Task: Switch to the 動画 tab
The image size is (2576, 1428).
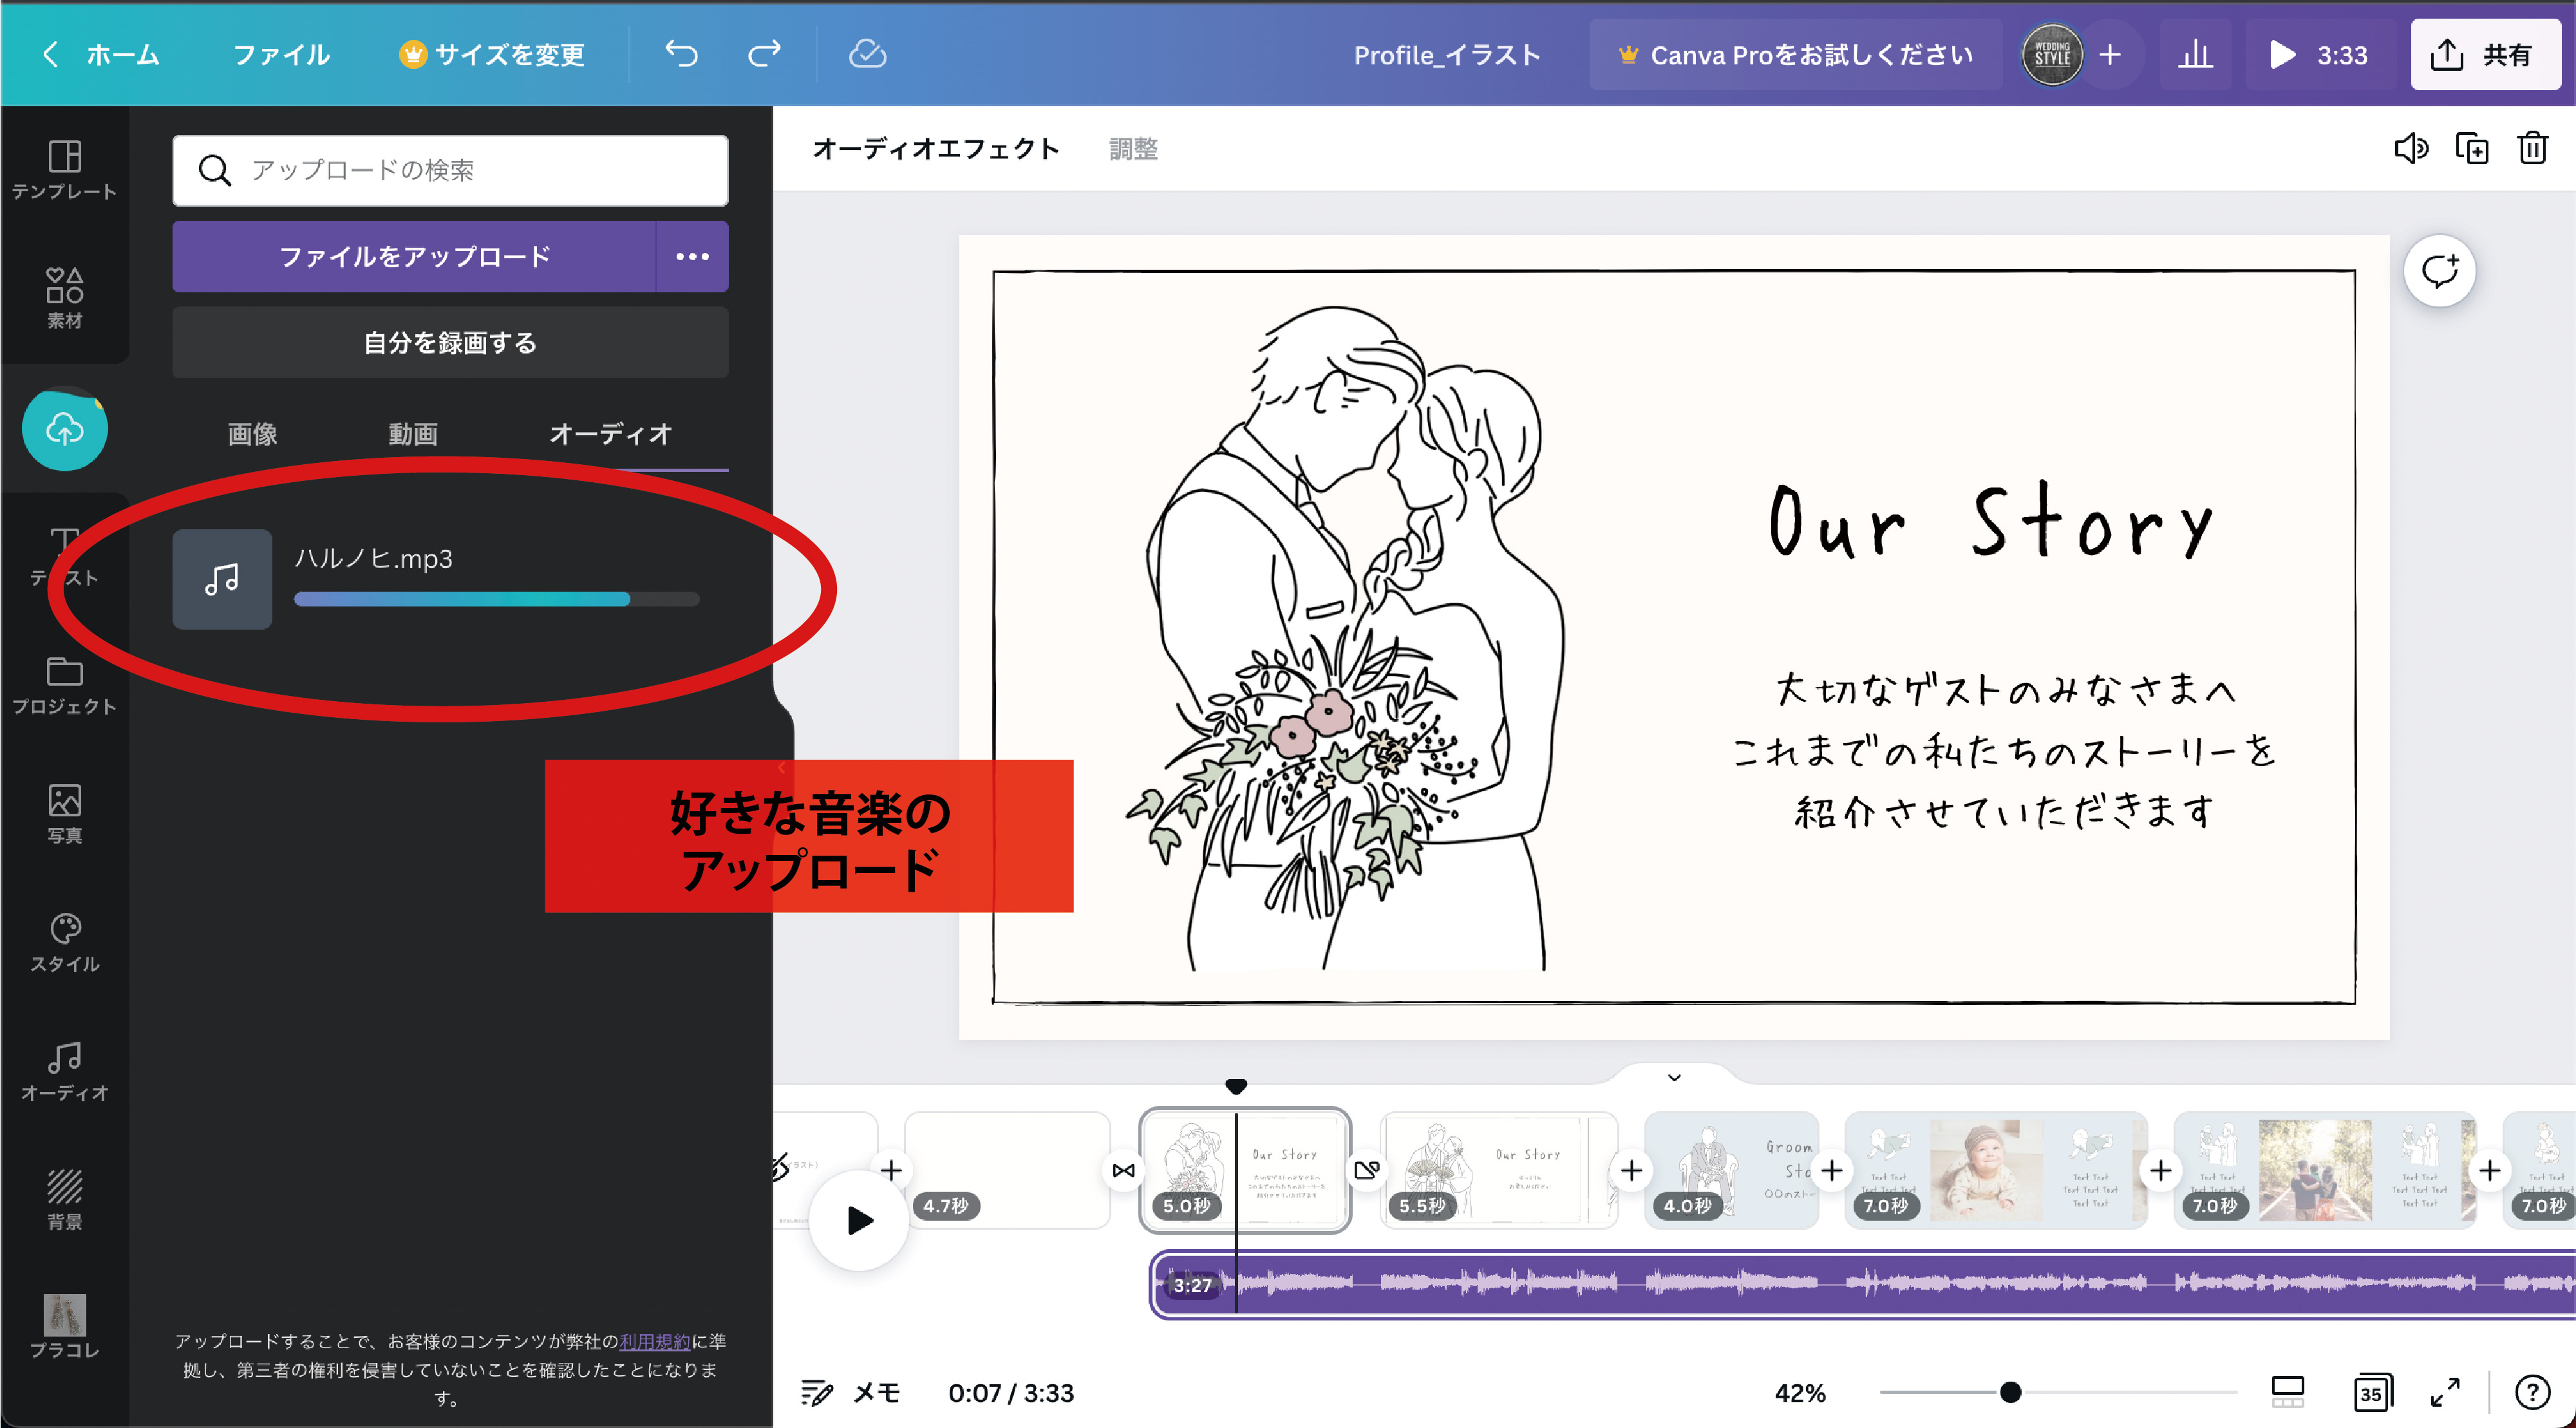Action: 411,434
